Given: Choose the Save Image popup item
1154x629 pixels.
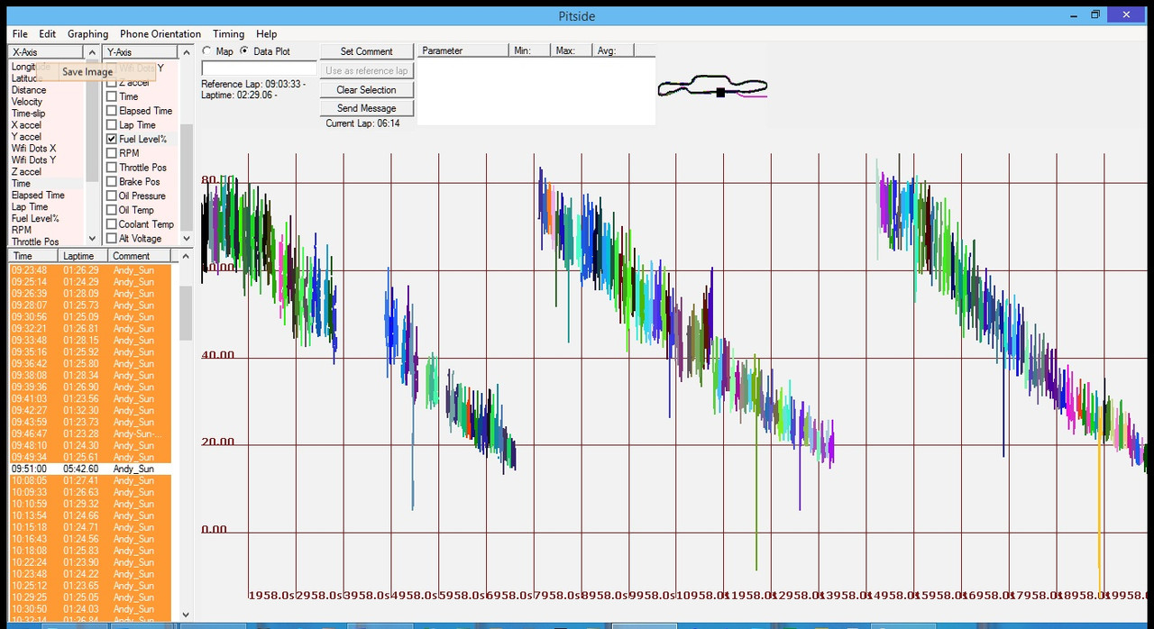Looking at the screenshot, I should pyautogui.click(x=87, y=72).
